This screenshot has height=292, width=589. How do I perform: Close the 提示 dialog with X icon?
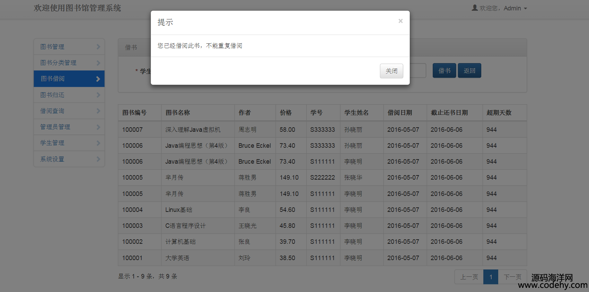[x=401, y=21]
